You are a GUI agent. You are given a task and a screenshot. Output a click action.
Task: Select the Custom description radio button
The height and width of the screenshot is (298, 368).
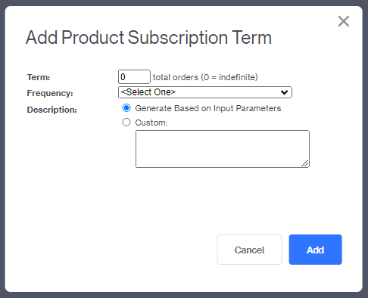click(x=126, y=123)
